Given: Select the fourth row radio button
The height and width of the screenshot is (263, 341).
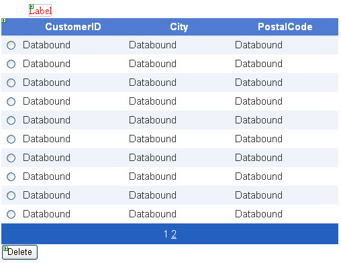Looking at the screenshot, I should (x=11, y=101).
